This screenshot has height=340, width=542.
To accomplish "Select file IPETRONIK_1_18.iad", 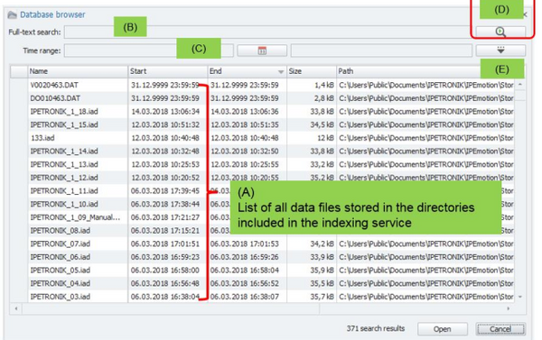I will [64, 112].
